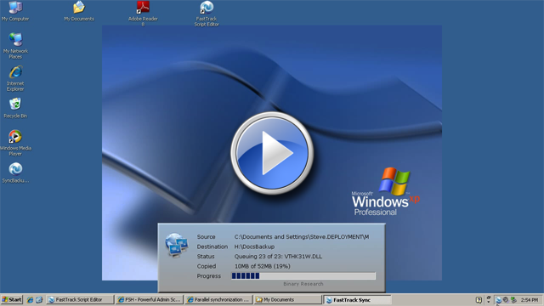Click the source path text
This screenshot has width=544, height=306.
coord(302,236)
